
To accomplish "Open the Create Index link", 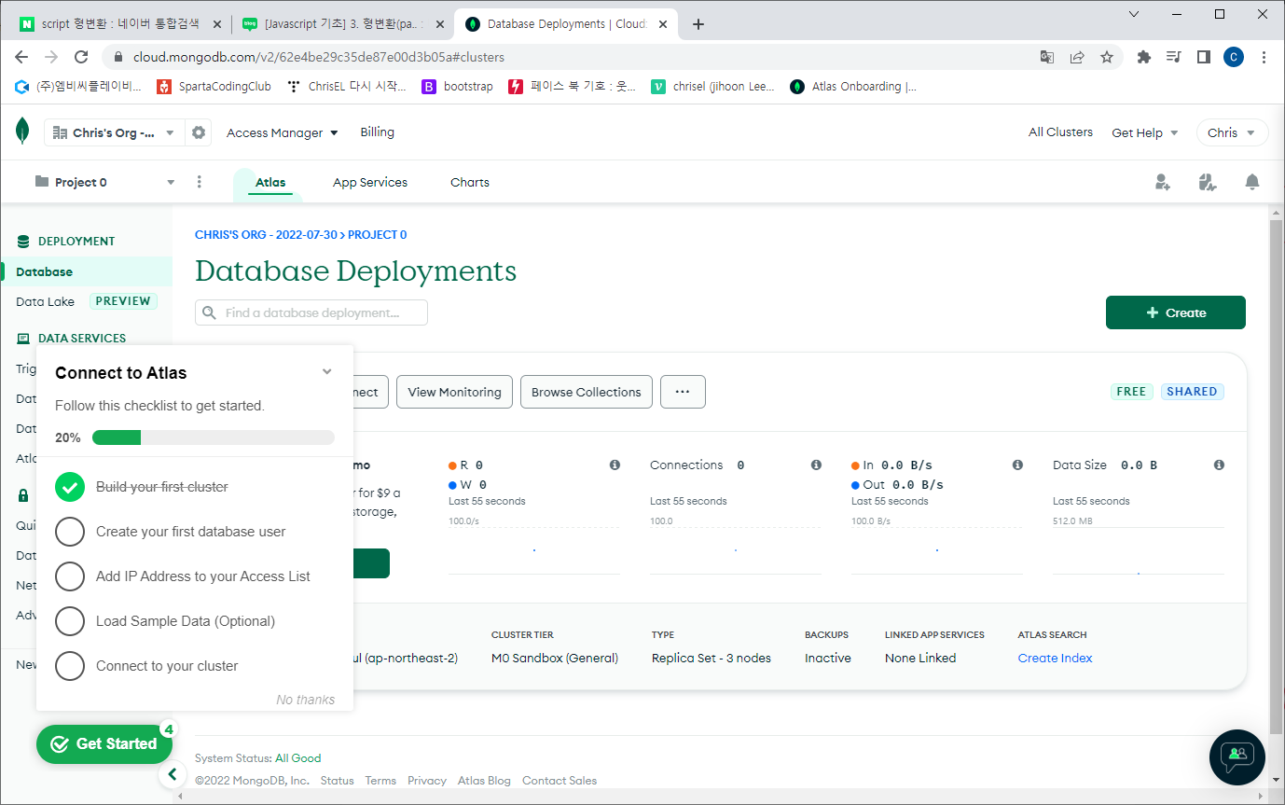I will [1055, 658].
